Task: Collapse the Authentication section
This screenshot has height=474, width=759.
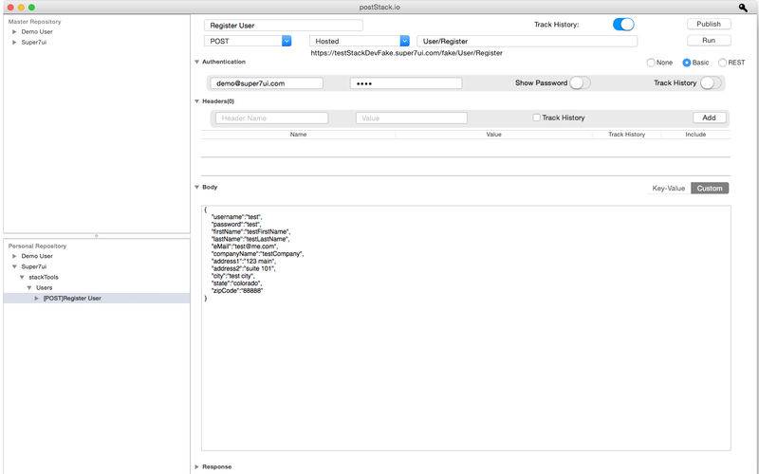Action: pos(197,62)
